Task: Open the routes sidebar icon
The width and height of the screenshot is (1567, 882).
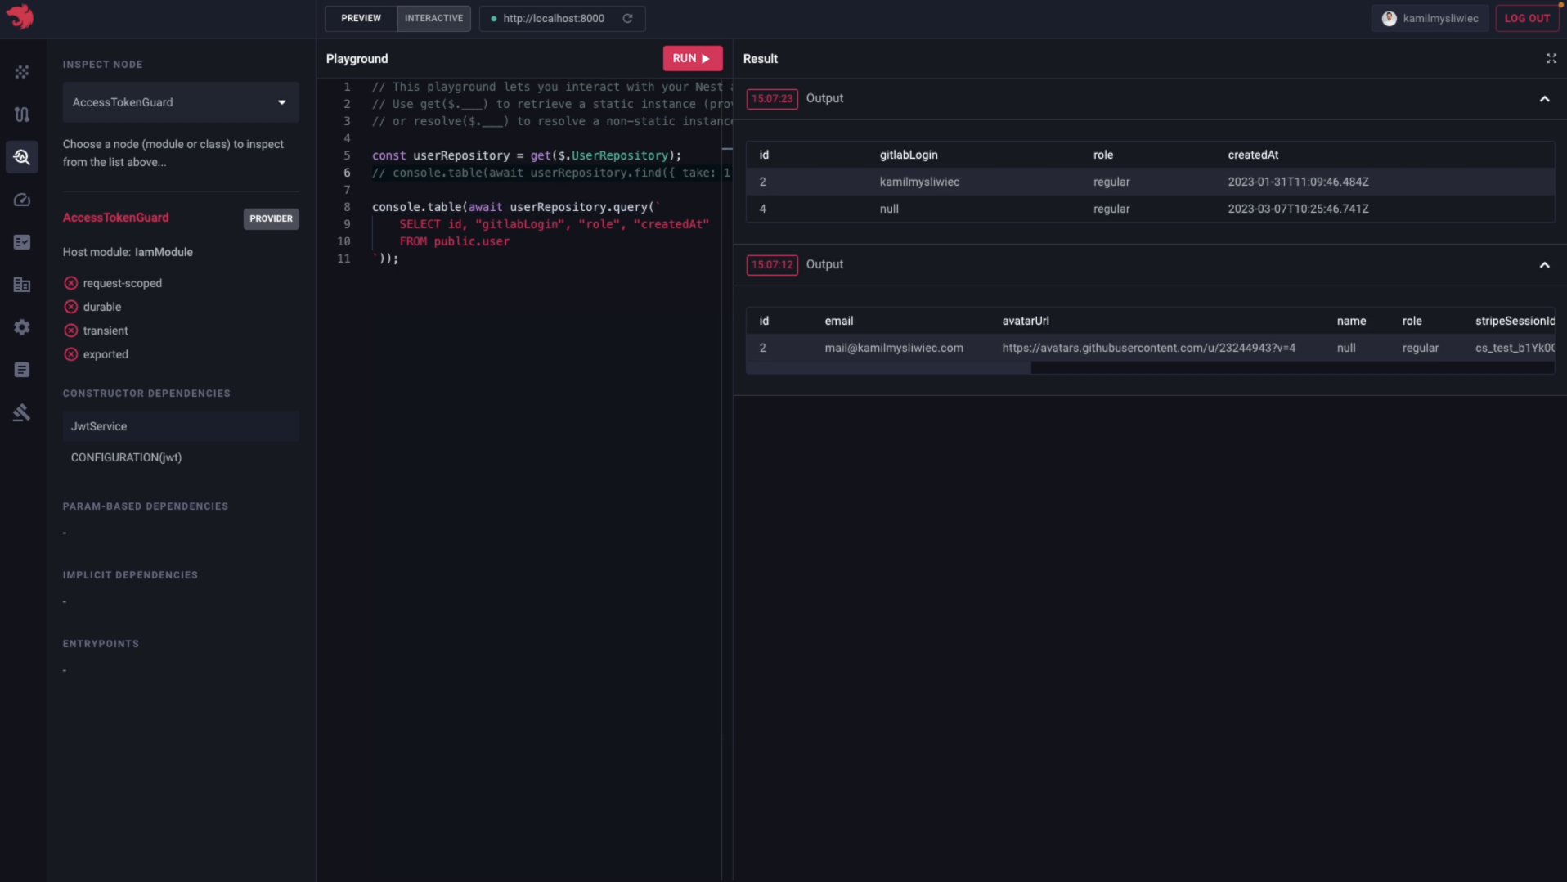Action: point(22,115)
